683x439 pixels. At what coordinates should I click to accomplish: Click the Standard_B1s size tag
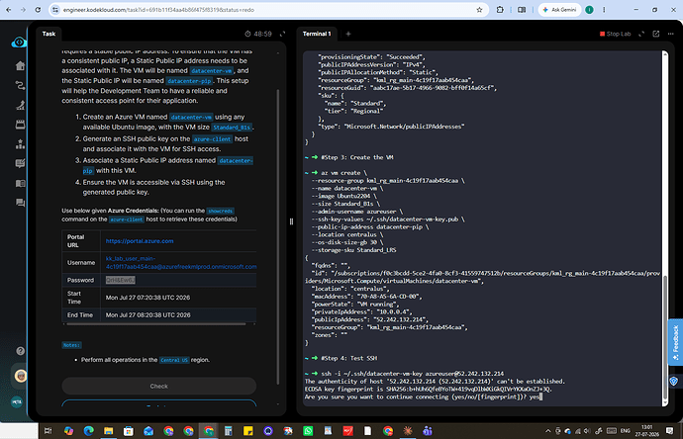(232, 128)
